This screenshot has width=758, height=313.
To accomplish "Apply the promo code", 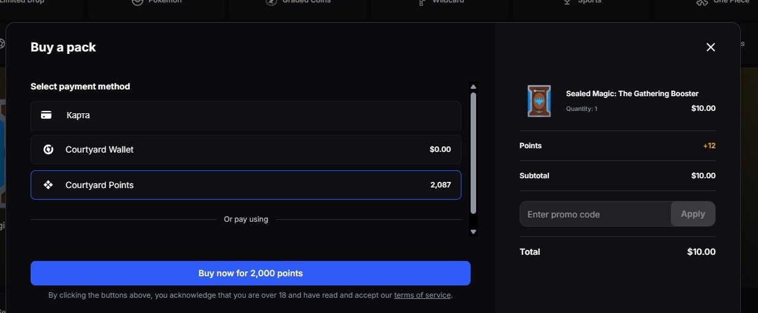I will click(693, 214).
